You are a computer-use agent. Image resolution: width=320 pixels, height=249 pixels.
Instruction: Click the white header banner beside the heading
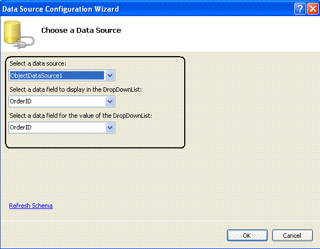(x=220, y=33)
